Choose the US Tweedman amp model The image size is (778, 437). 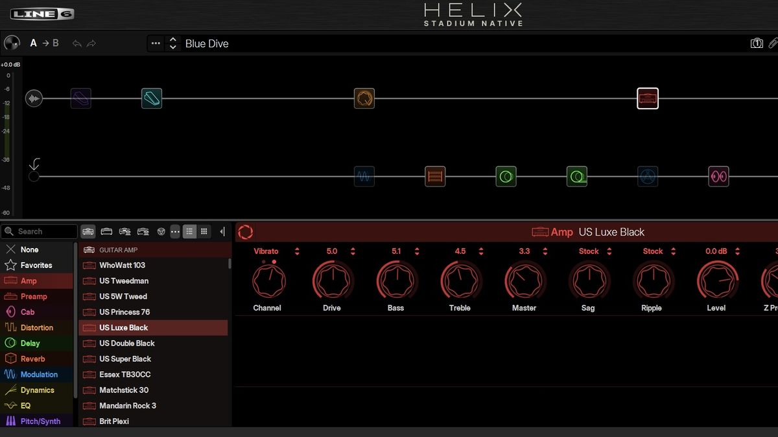click(x=153, y=280)
